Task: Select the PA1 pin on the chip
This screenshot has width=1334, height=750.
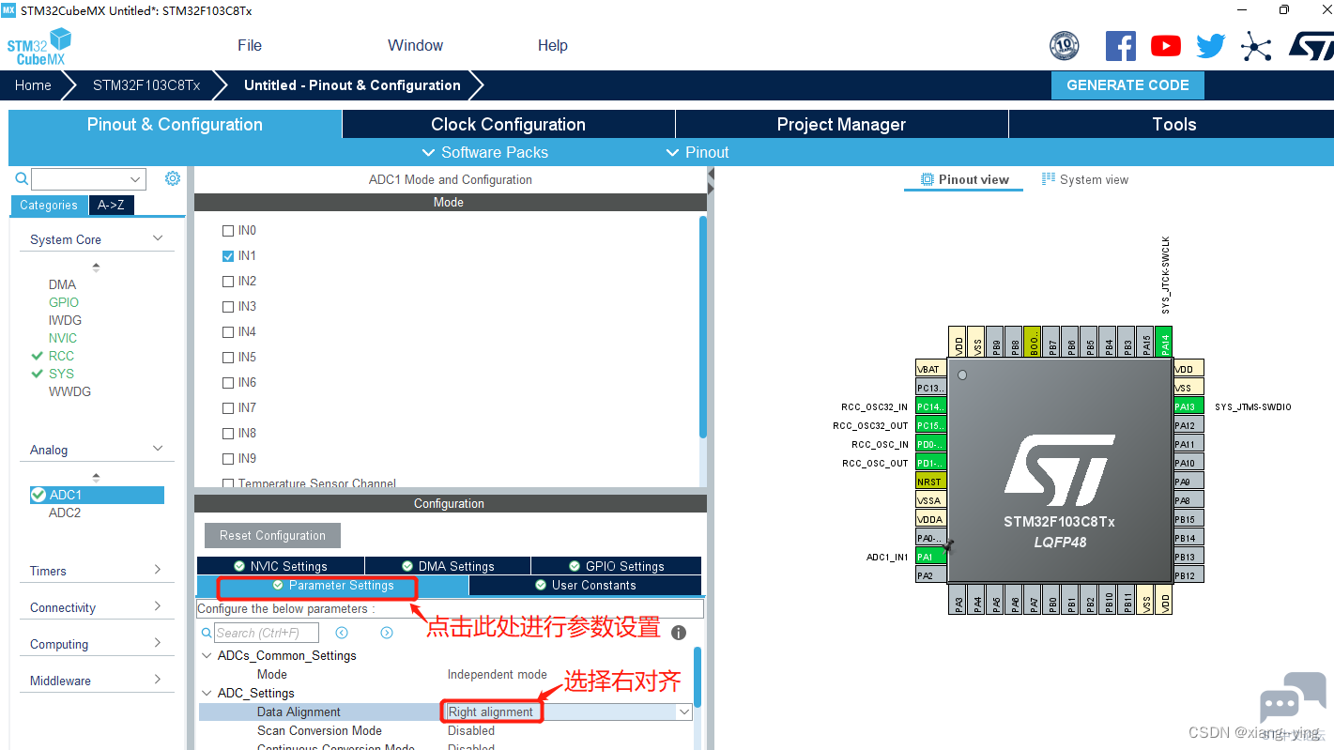Action: pos(930,557)
